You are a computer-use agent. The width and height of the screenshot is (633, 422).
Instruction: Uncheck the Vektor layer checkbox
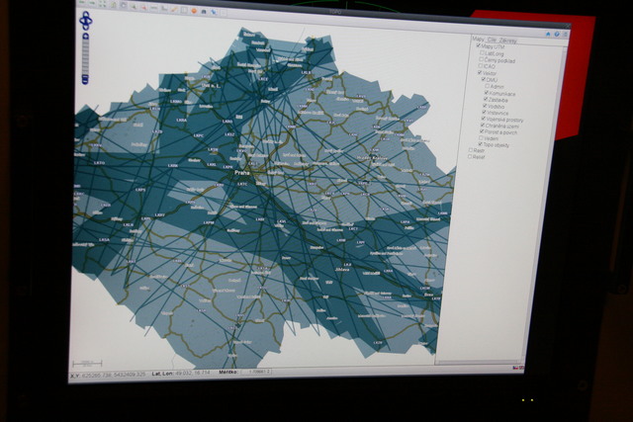tap(480, 72)
